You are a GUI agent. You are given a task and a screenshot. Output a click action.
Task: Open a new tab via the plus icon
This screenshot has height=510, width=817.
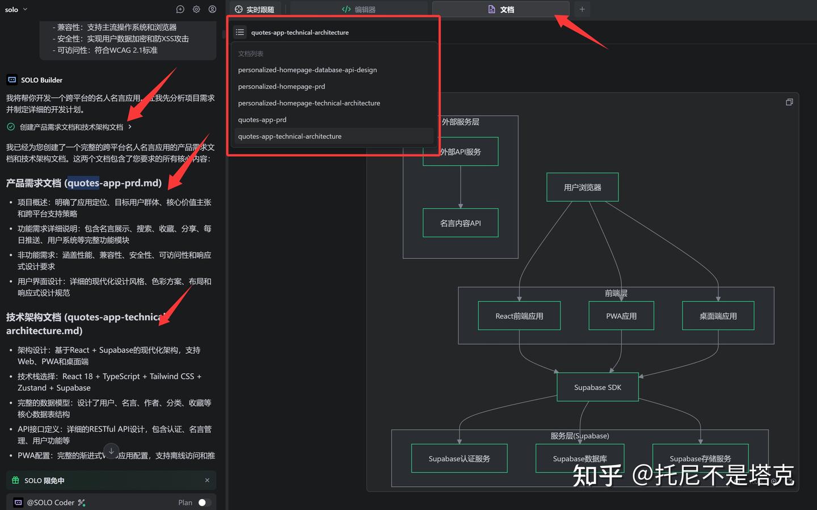[x=582, y=9]
